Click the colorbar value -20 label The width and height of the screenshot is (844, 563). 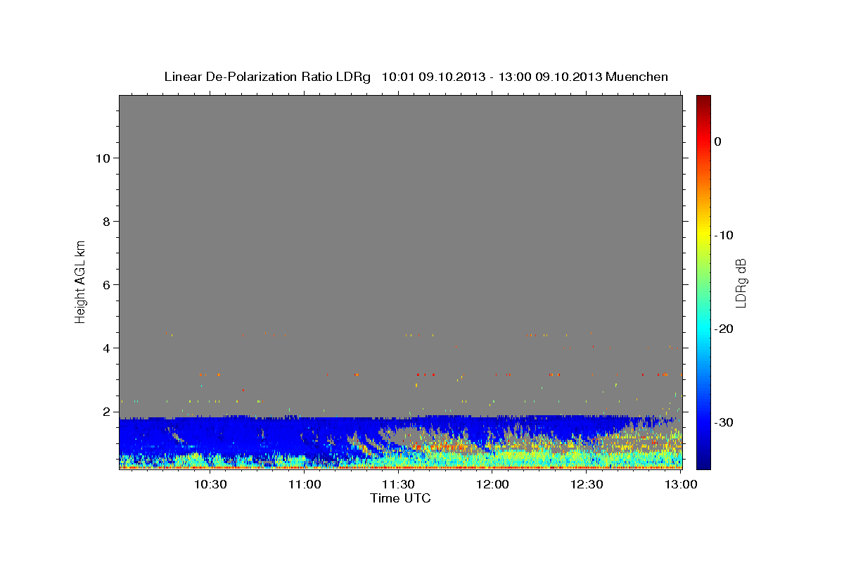click(724, 329)
